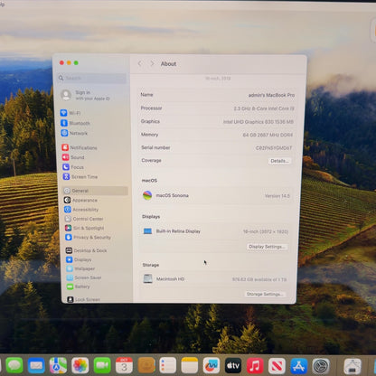Screen dimensions: 376x376
Task: Select the General sidebar item
Action: [95, 191]
